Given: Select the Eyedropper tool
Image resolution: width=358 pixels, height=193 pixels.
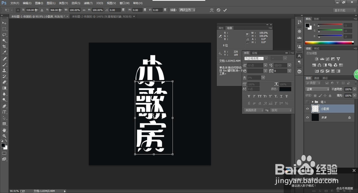Looking at the screenshot, I should click(x=4, y=52).
